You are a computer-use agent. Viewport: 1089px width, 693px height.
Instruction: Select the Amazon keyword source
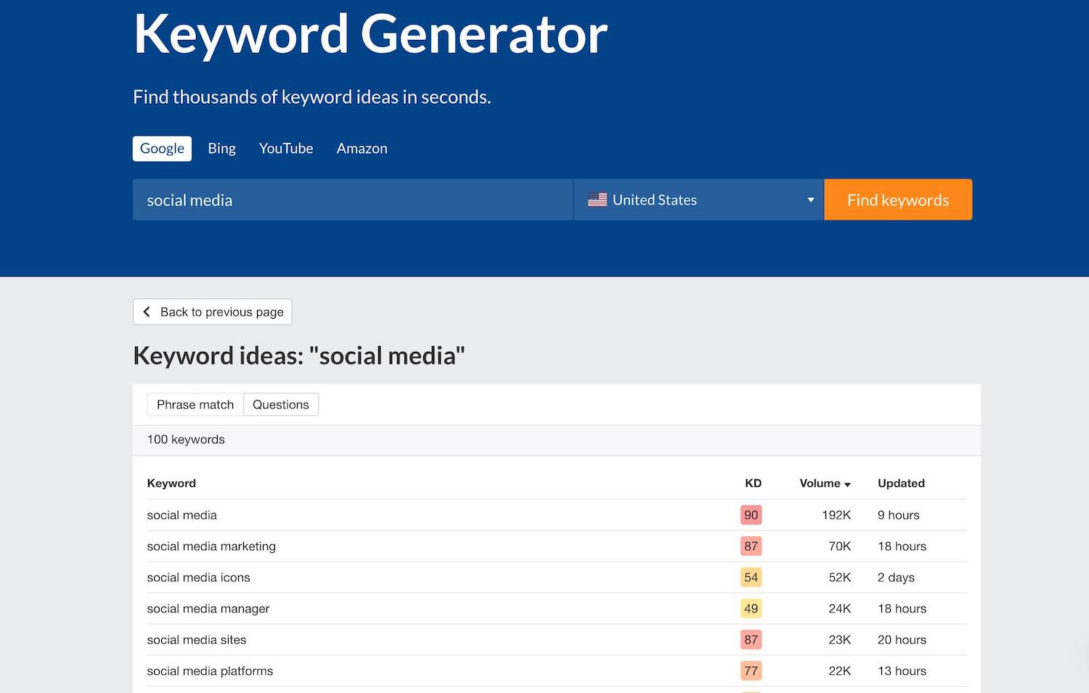pos(362,148)
